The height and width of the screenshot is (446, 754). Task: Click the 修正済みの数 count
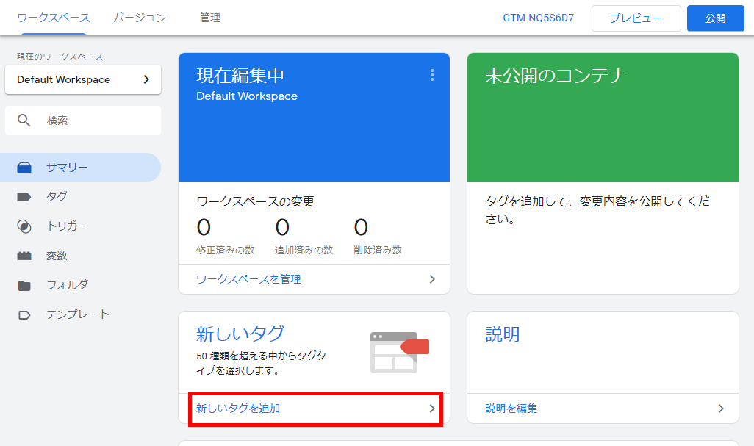point(204,227)
